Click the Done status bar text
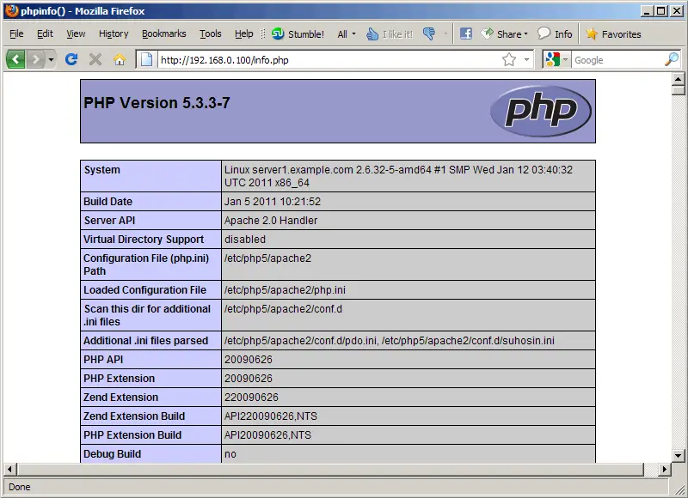 [19, 487]
